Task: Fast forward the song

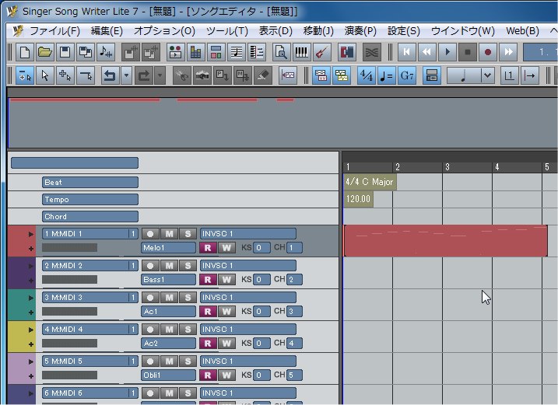Action: (x=508, y=52)
